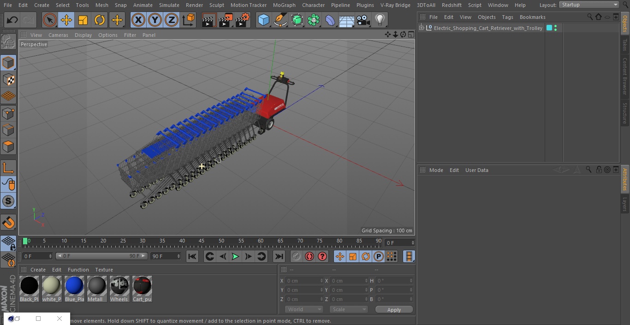Open green MoGraph array generator icon

pyautogui.click(x=313, y=20)
